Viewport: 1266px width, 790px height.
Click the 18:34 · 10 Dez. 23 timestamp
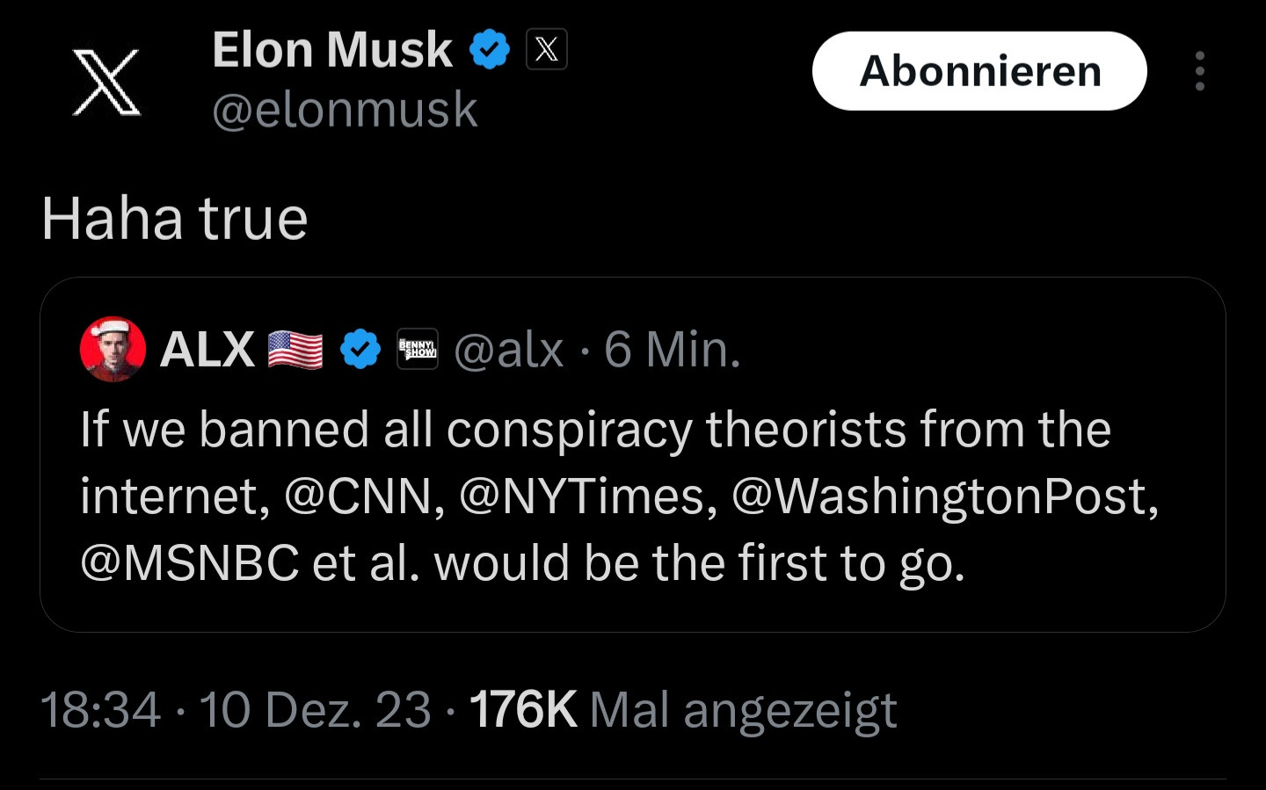[236, 709]
